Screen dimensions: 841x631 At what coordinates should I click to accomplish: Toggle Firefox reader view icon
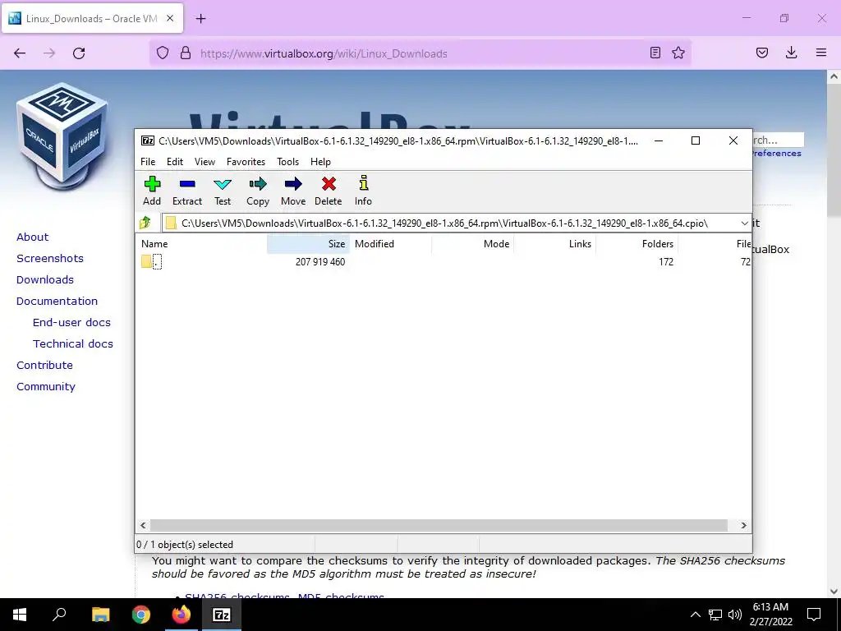coord(655,53)
